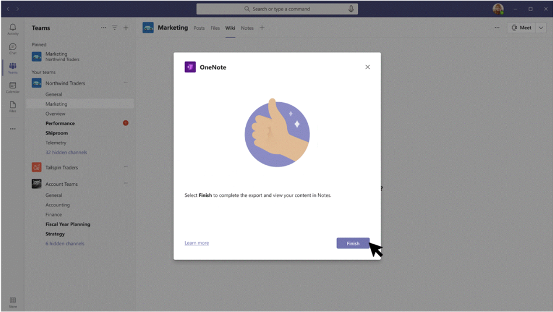Open the Notes tab

pyautogui.click(x=247, y=28)
